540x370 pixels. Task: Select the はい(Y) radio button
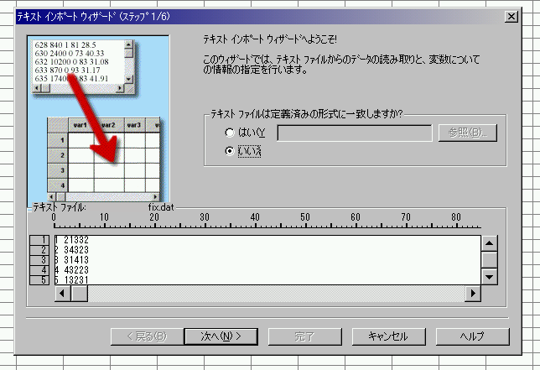tap(230, 133)
